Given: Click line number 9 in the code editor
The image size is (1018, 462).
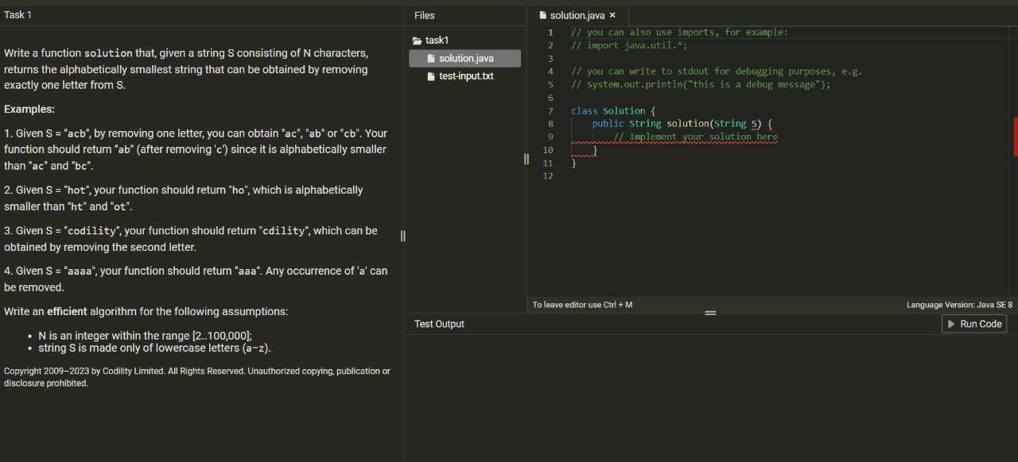Looking at the screenshot, I should pyautogui.click(x=550, y=137).
